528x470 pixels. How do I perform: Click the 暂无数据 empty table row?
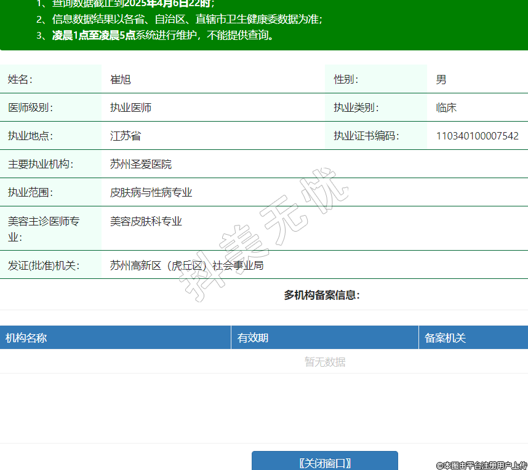point(325,362)
